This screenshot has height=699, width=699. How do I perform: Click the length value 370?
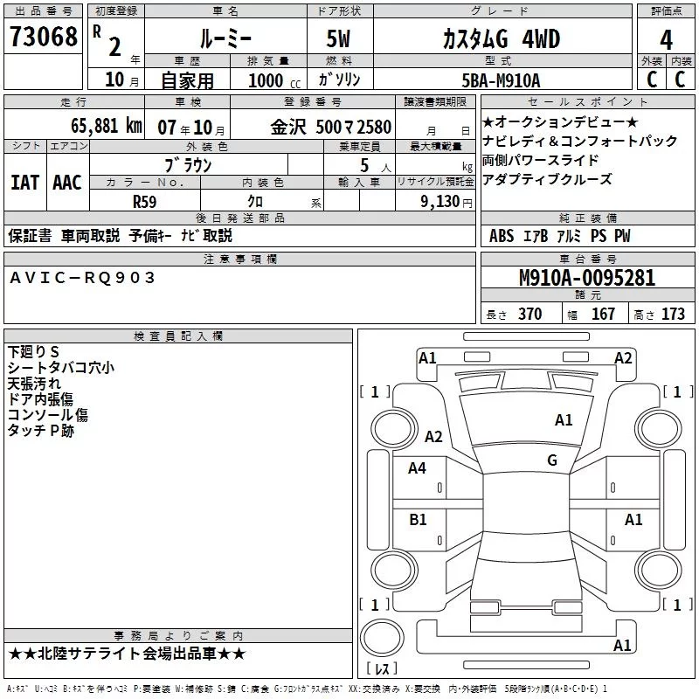tap(530, 314)
